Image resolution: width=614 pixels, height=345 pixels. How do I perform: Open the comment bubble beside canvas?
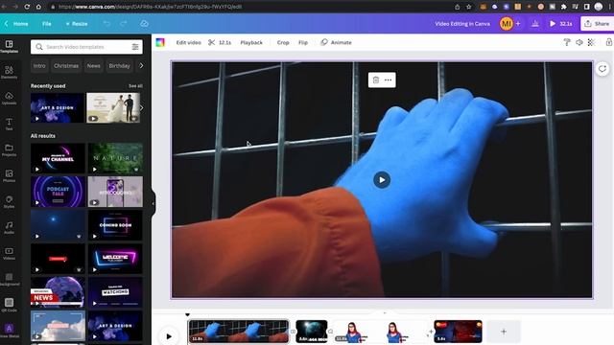click(x=602, y=69)
